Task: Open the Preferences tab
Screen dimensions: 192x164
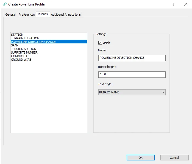Action: click(27, 15)
